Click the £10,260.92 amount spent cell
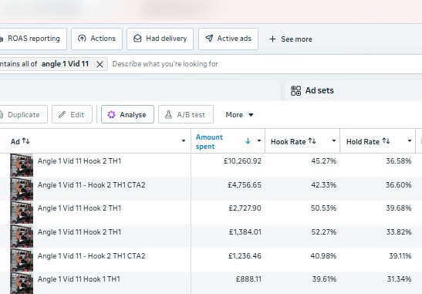The width and height of the screenshot is (422, 294). (x=242, y=161)
